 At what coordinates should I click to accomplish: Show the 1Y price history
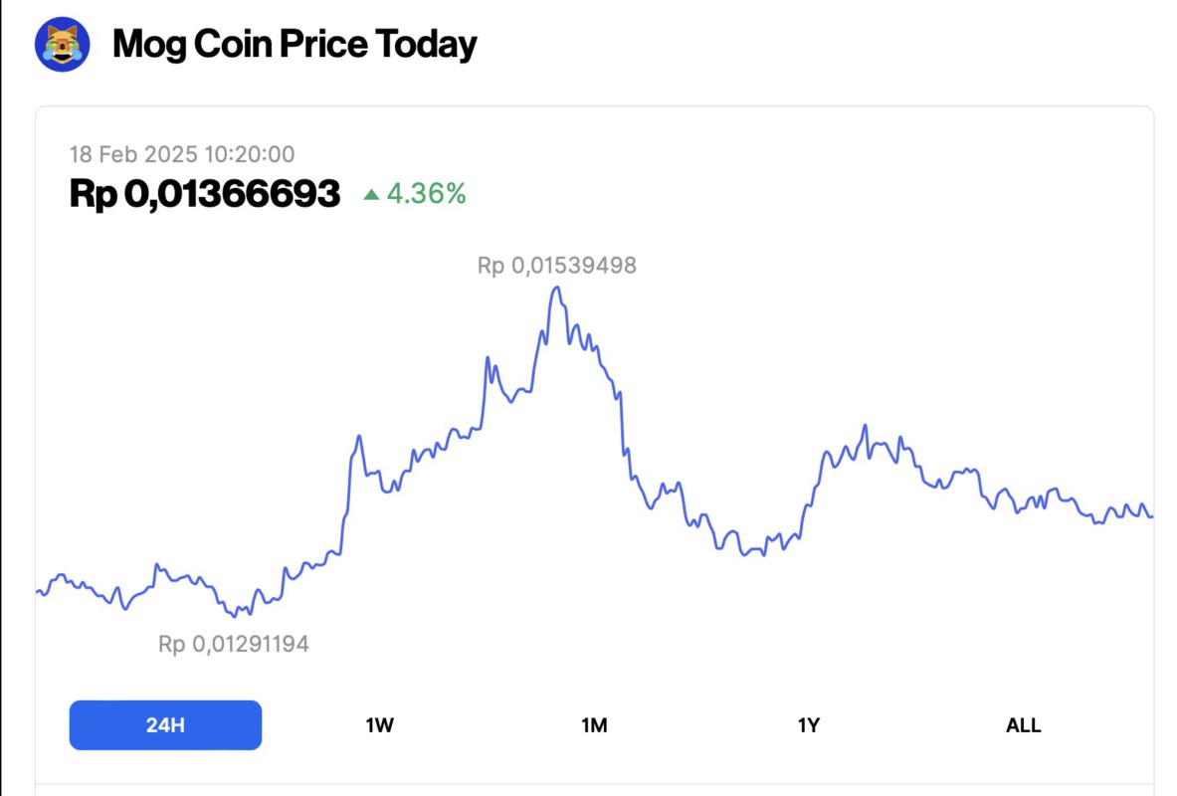point(809,725)
